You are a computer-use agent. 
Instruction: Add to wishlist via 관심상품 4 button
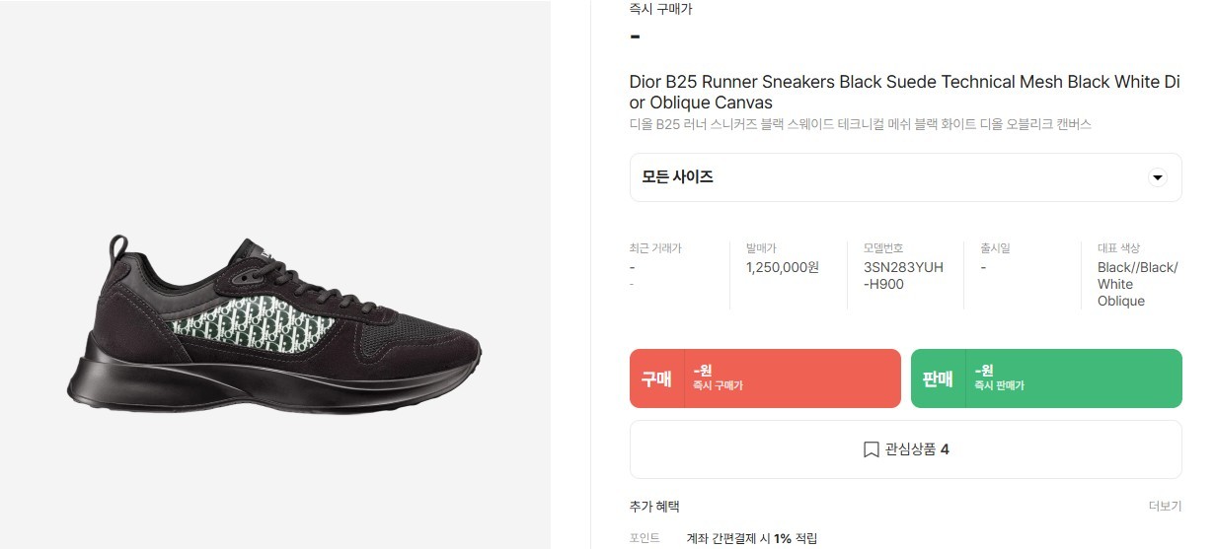point(905,449)
